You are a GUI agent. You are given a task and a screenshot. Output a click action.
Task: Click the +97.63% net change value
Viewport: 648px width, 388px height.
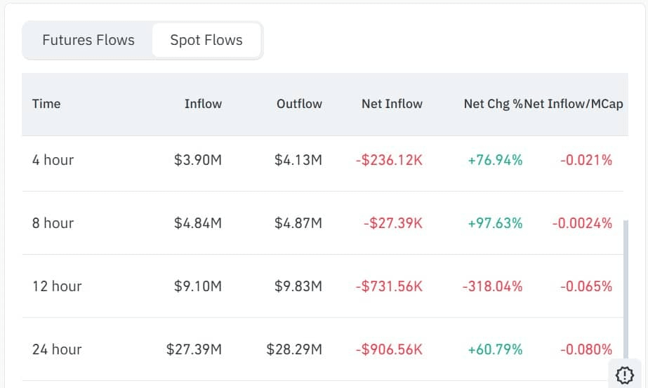(x=495, y=223)
